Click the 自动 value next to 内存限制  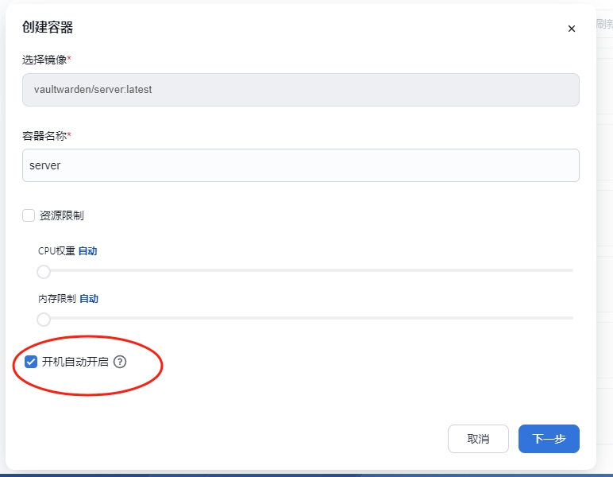[89, 299]
